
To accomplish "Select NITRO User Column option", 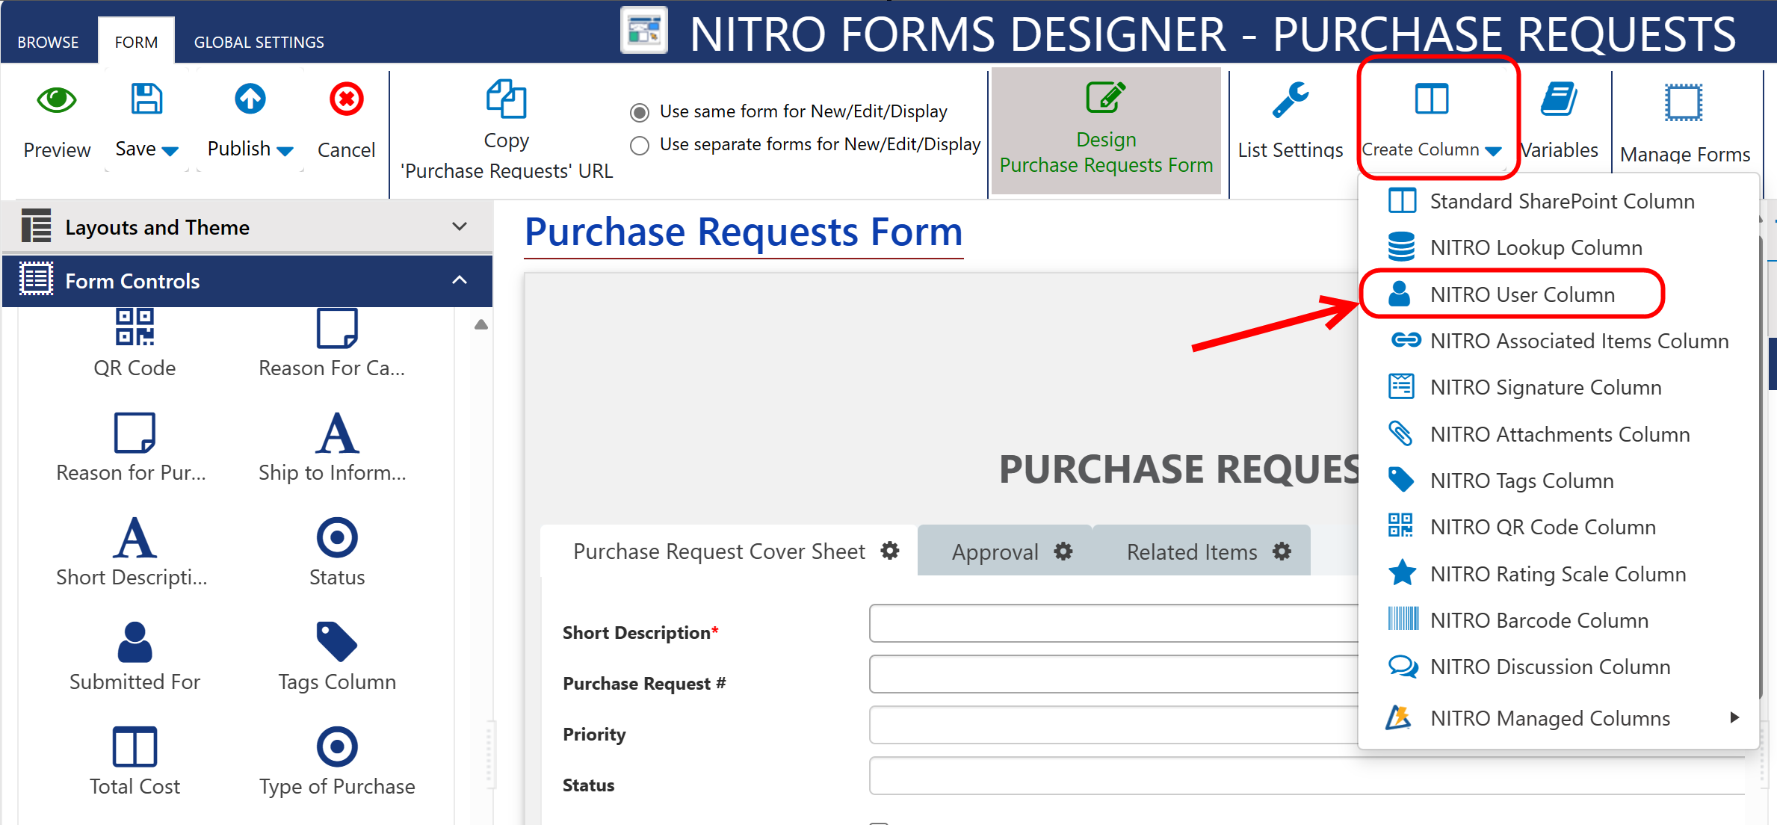I will click(x=1523, y=294).
